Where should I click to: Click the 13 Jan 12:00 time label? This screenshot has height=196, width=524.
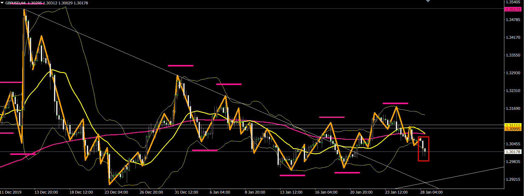pos(291,192)
